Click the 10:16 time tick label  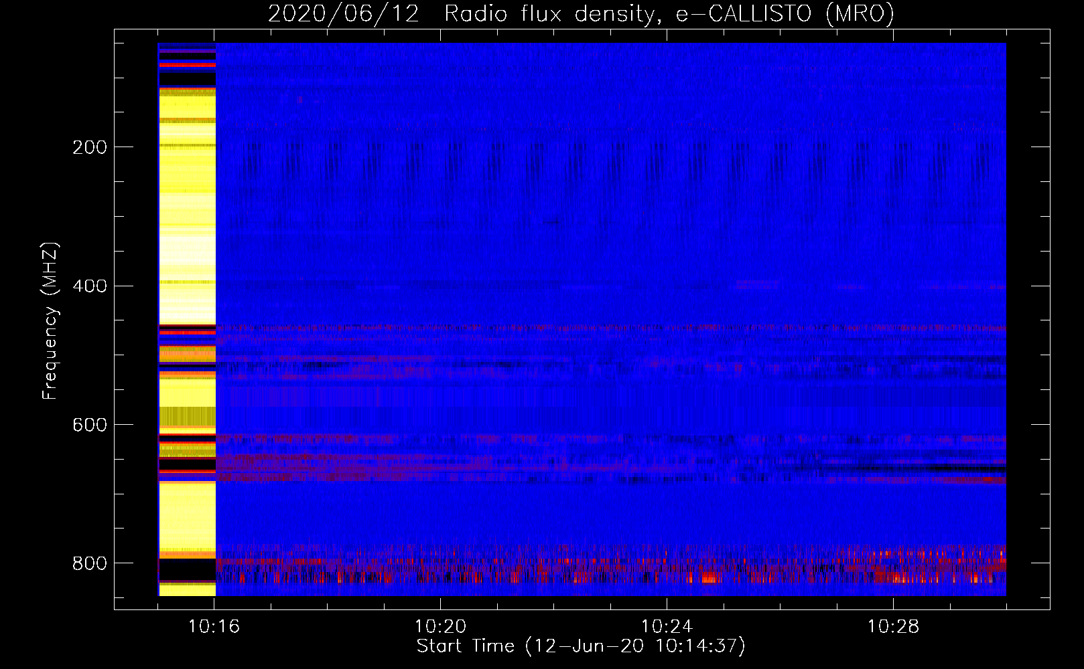[214, 627]
